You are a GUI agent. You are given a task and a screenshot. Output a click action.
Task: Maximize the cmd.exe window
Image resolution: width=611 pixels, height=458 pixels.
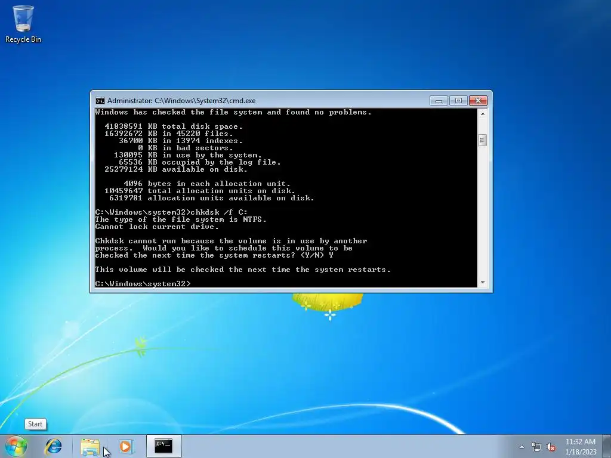pyautogui.click(x=458, y=101)
